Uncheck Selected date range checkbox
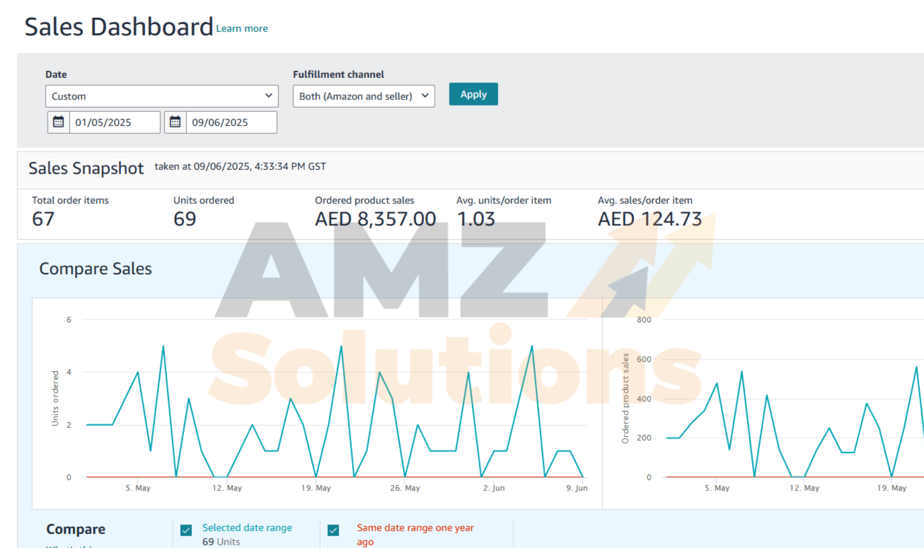The image size is (924, 548). coord(186,530)
